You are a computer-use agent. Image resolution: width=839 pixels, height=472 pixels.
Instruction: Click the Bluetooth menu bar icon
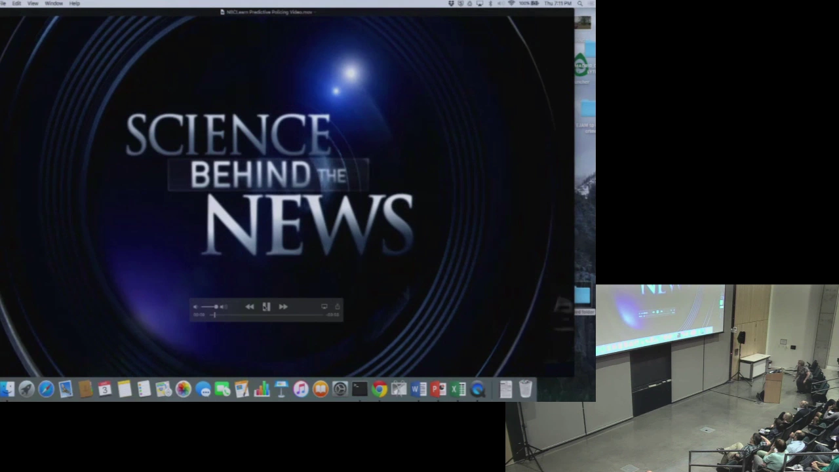point(490,3)
